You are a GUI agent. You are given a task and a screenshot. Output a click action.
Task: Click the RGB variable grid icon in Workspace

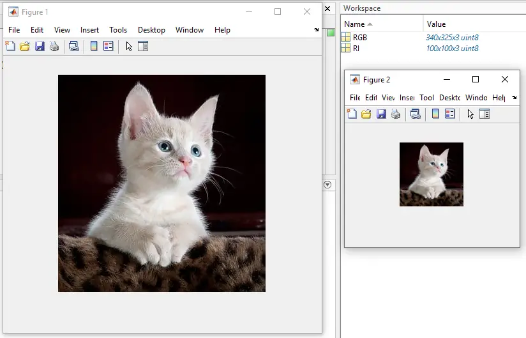click(345, 37)
